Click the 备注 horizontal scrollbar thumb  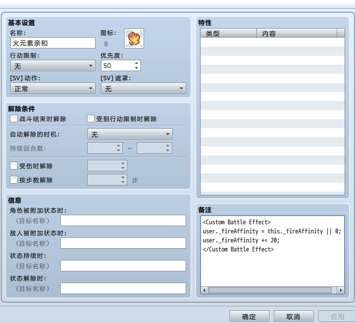coord(270,290)
